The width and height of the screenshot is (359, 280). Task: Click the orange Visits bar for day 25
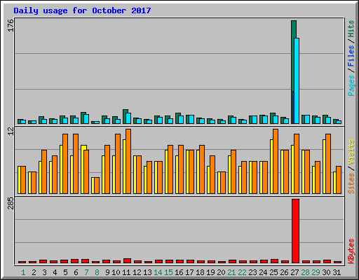click(276, 161)
